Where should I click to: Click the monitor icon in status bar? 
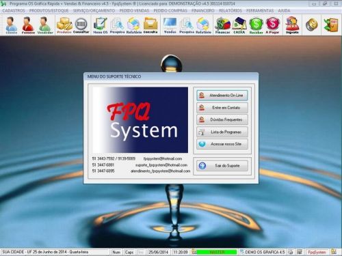tap(300, 252)
